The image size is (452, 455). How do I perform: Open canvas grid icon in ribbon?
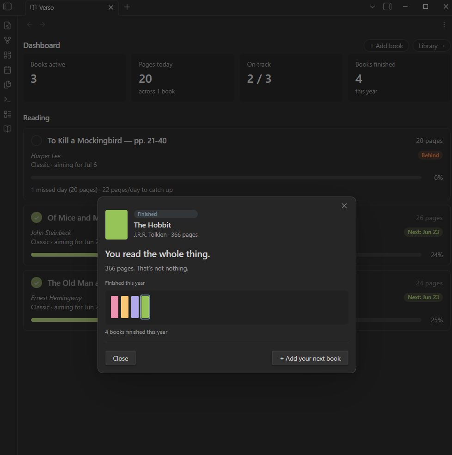(7, 55)
